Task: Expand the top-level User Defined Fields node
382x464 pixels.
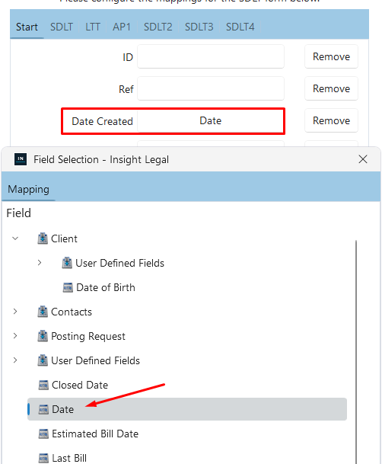Action: (x=15, y=360)
